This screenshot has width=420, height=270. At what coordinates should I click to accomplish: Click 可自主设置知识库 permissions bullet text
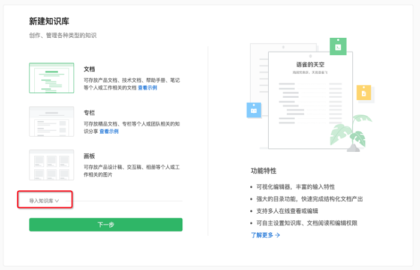(307, 223)
